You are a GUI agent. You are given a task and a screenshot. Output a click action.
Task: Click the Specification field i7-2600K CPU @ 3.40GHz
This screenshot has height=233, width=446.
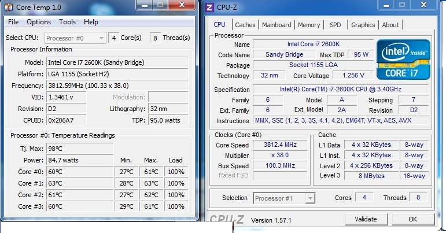pos(341,89)
